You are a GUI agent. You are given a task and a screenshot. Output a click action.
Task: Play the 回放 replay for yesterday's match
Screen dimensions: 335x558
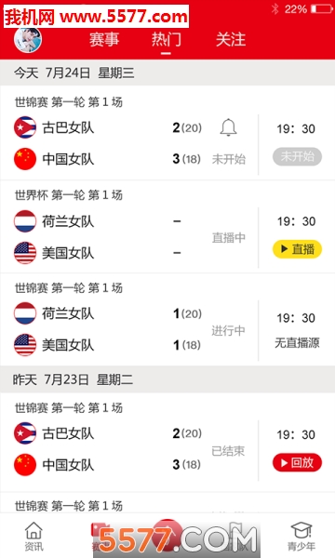297,462
